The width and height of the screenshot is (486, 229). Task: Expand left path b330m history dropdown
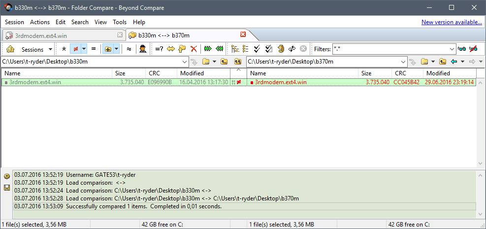click(x=185, y=62)
